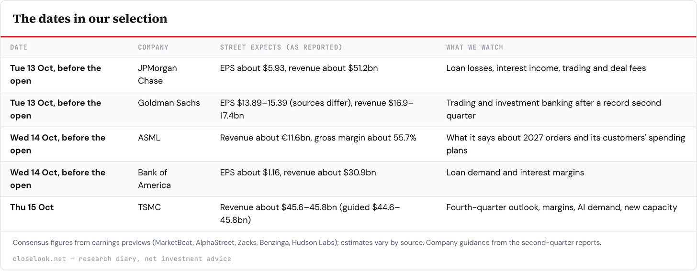Viewport: 697px width, 271px height.
Task: Click the COMPANY column header
Action: (153, 47)
